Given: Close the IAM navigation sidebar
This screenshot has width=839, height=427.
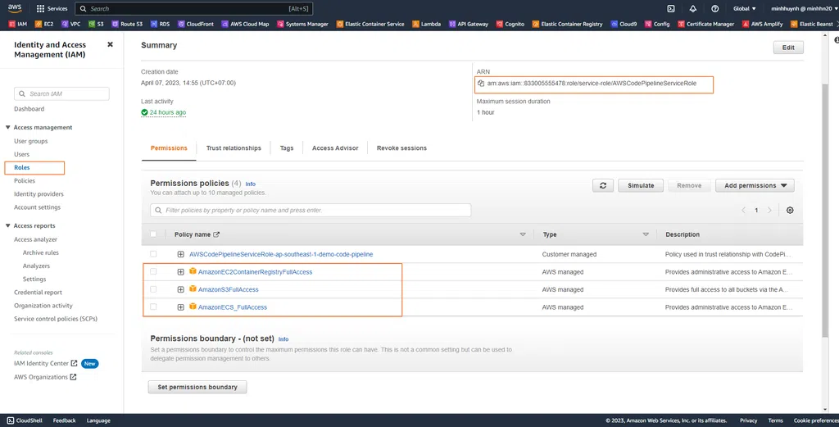Looking at the screenshot, I should coord(111,44).
